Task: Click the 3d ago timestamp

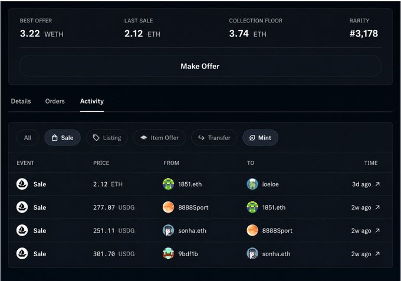Action: tap(361, 184)
